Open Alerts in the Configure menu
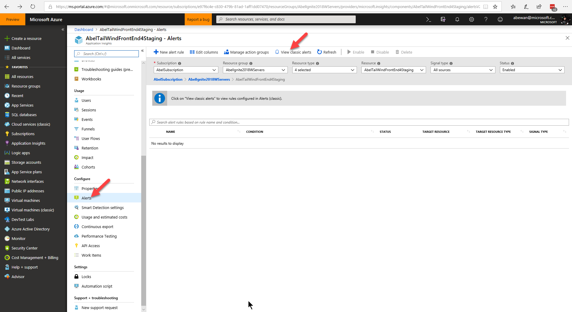Image resolution: width=572 pixels, height=312 pixels. (104, 198)
